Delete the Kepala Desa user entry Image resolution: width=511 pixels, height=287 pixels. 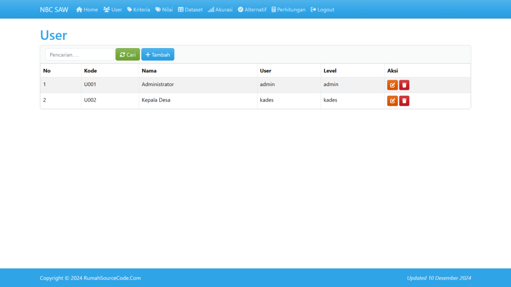coord(404,101)
